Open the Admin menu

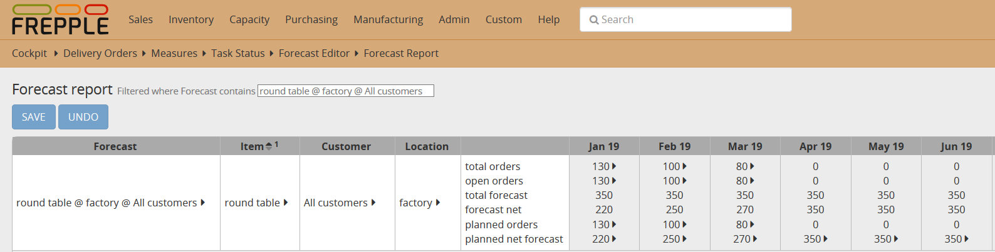point(454,19)
